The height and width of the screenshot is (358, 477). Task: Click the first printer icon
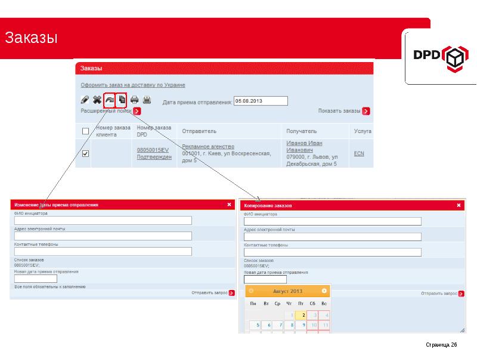point(135,100)
